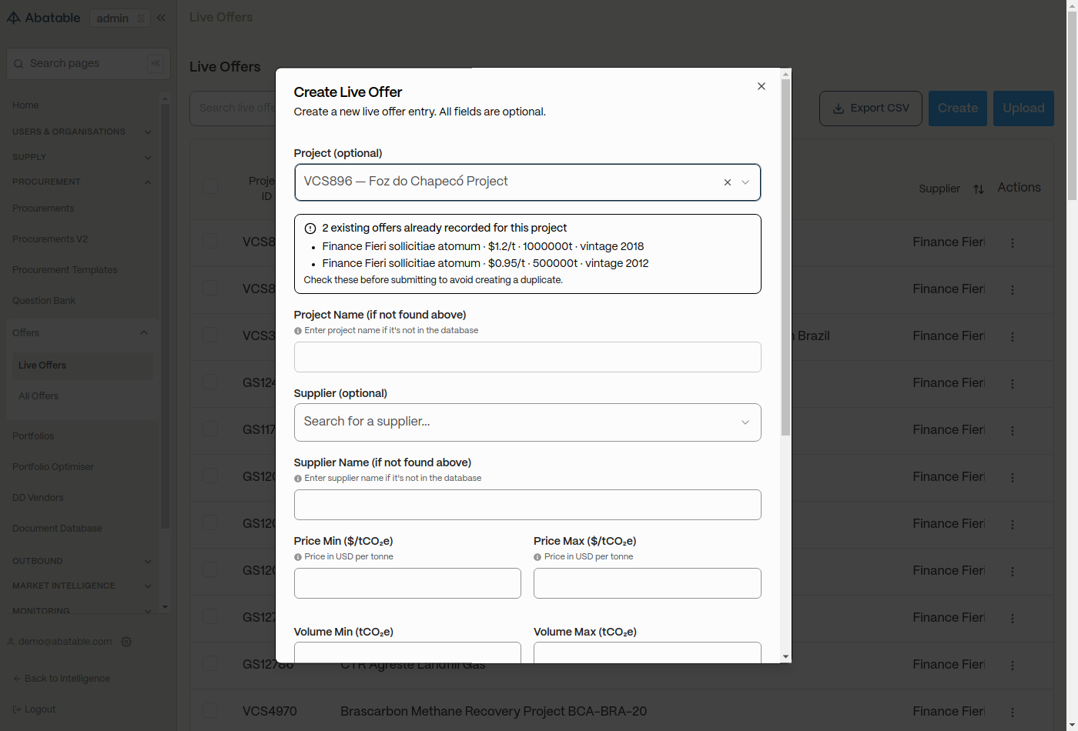Open Question Bank page
Screen dimensions: 1078x731
(x=44, y=301)
